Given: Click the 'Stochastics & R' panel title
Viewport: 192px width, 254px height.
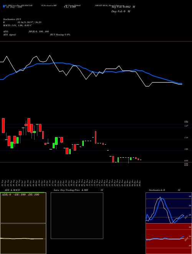Looking at the screenshot, I should (157, 190).
